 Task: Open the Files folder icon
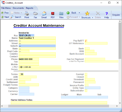(61, 14)
